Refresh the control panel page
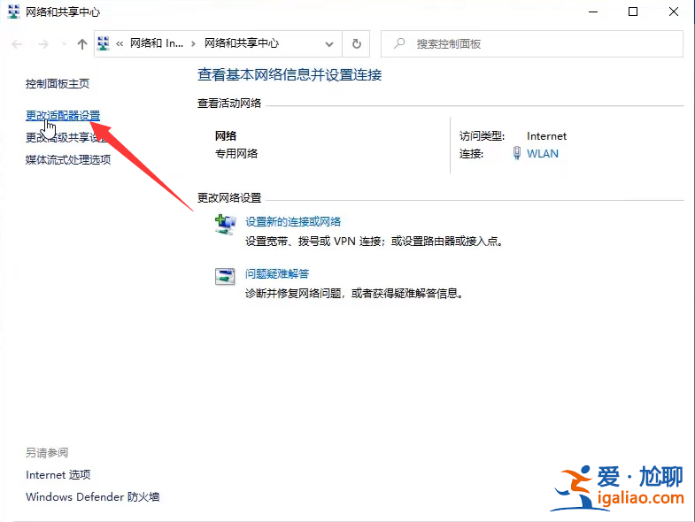 (x=357, y=44)
